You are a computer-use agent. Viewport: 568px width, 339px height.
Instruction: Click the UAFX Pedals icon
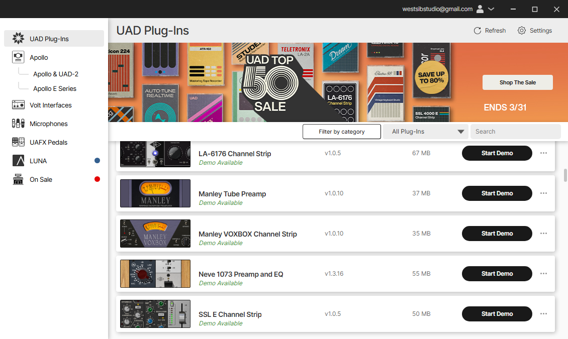click(18, 142)
